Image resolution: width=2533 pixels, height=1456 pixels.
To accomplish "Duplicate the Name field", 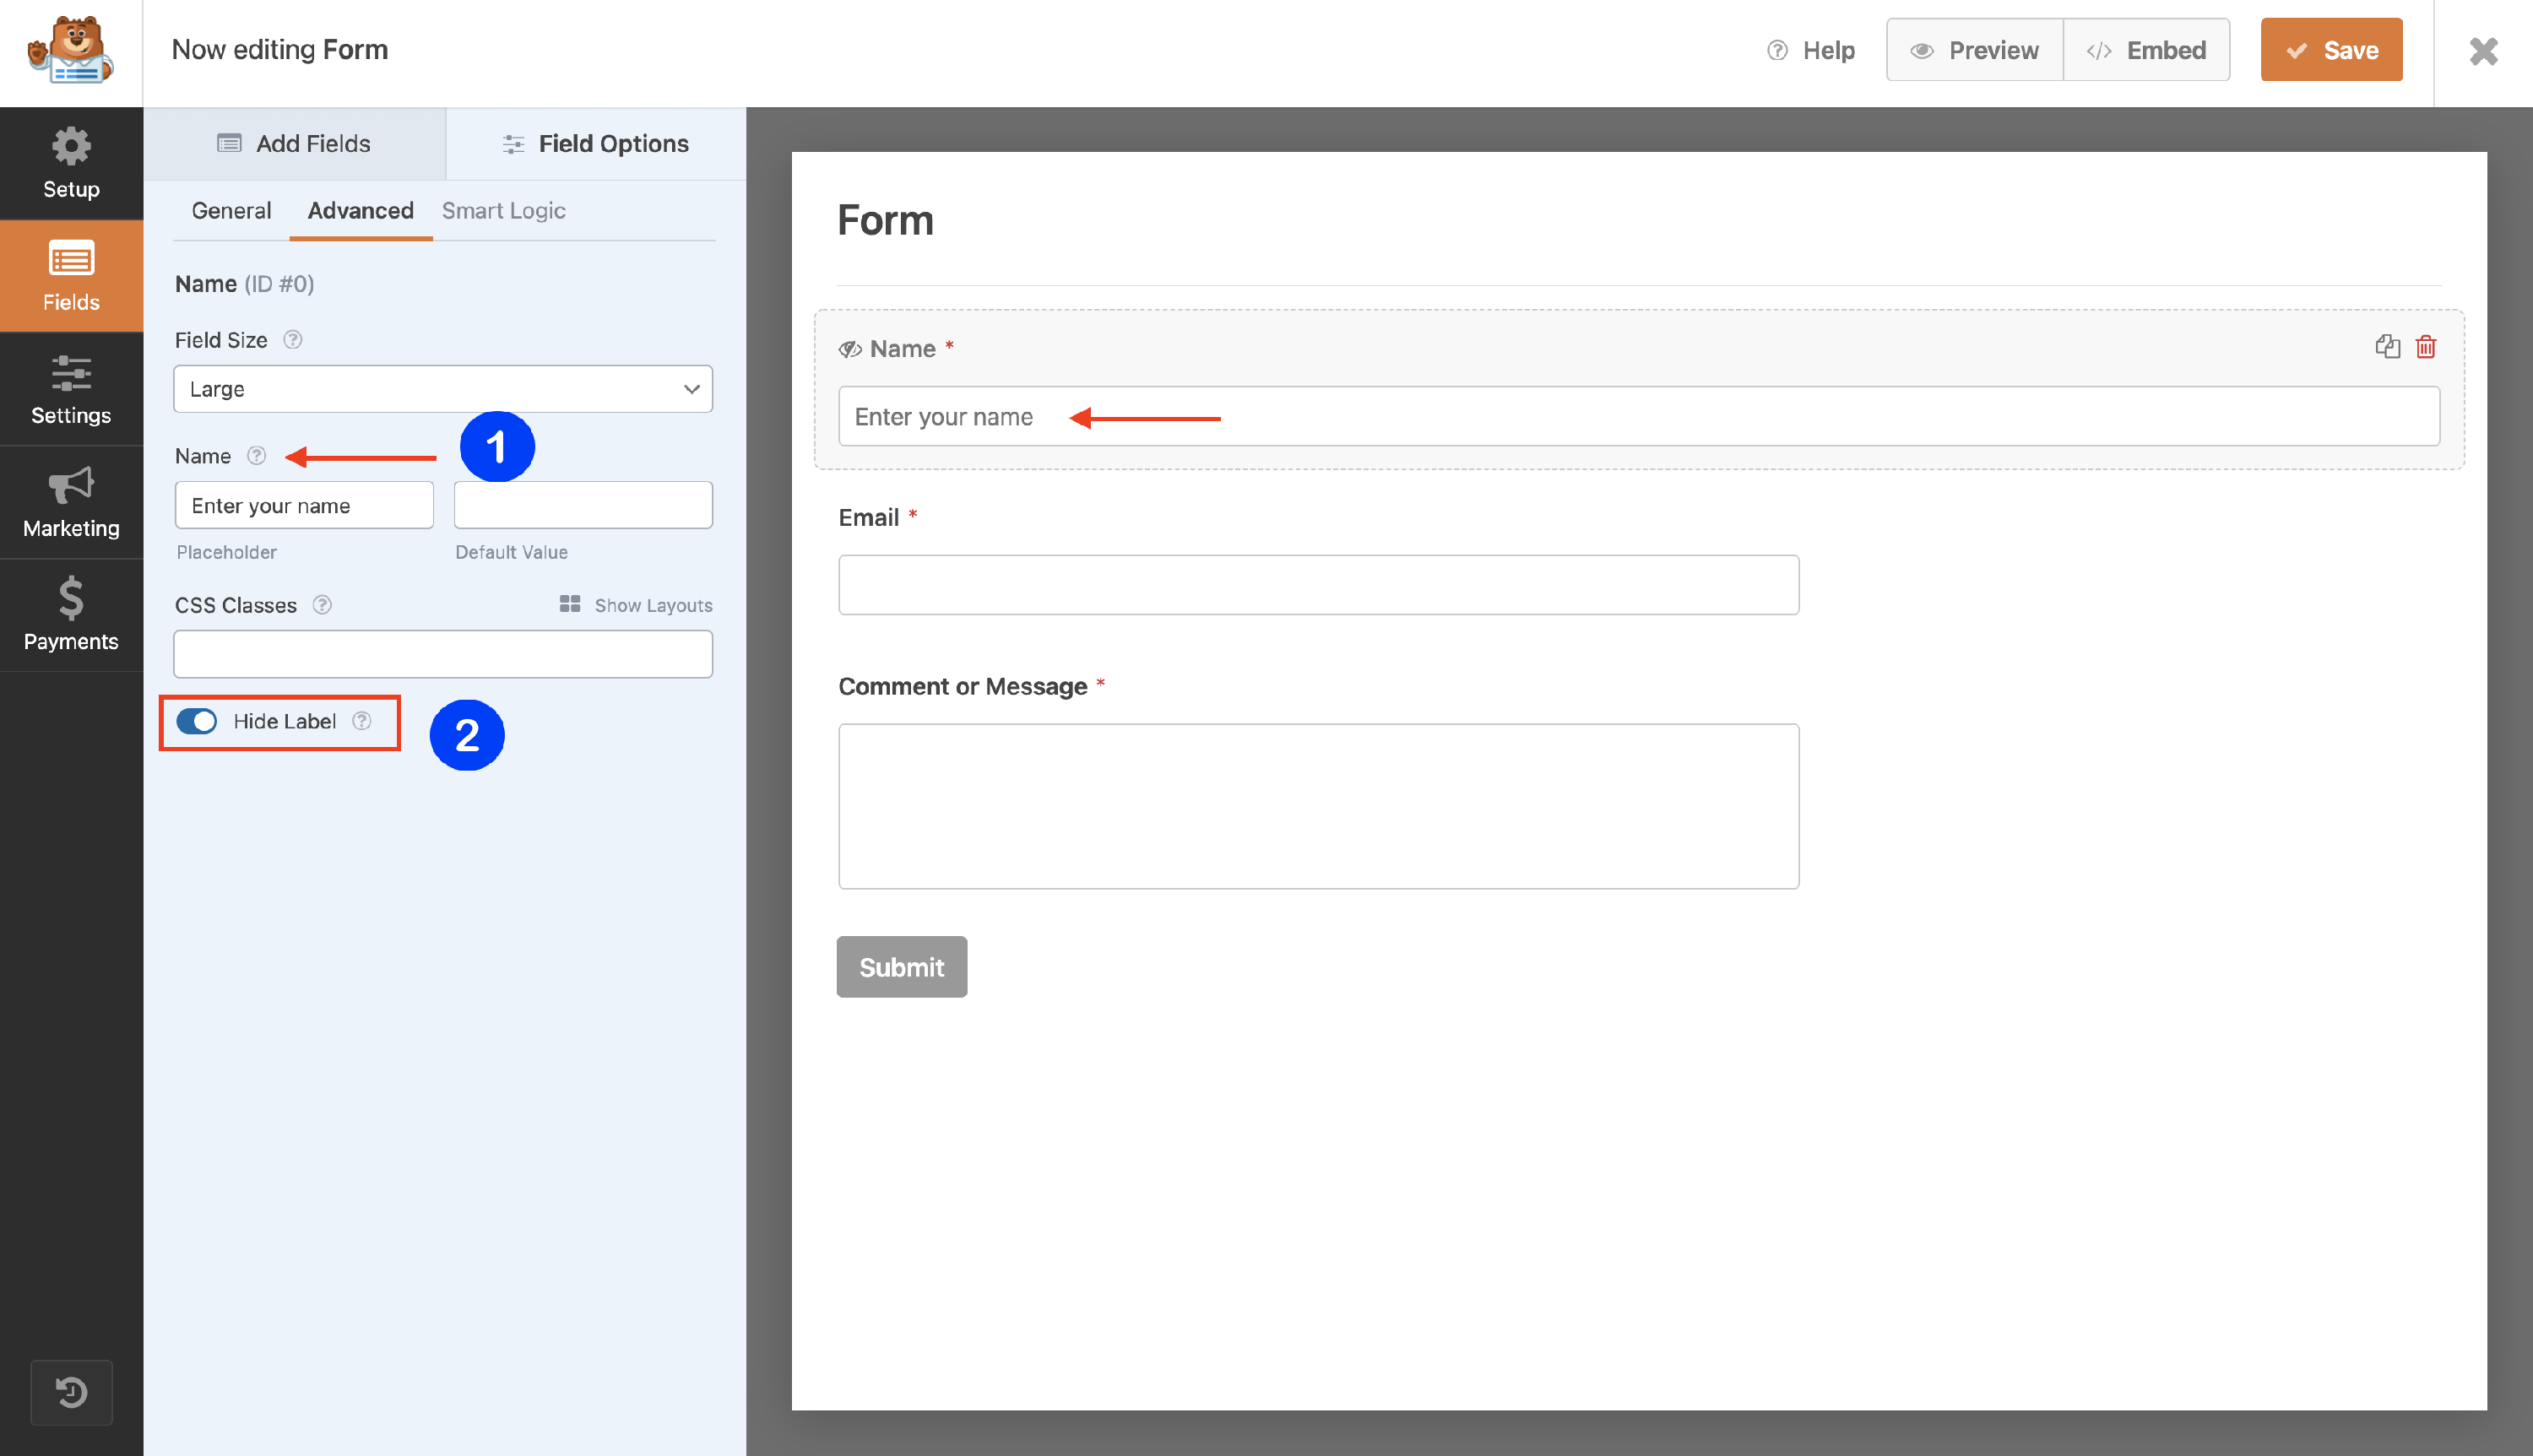I will coord(2387,347).
